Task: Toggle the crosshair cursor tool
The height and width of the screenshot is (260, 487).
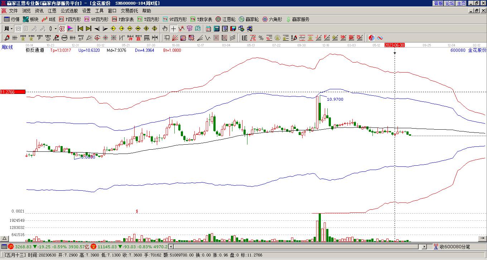Action: (x=173, y=29)
